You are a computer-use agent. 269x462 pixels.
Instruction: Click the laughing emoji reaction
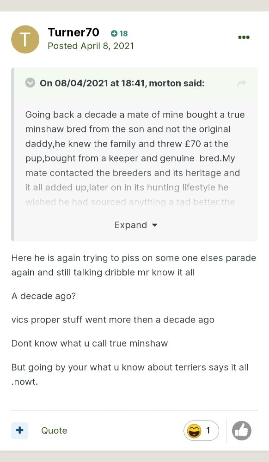[x=195, y=431]
